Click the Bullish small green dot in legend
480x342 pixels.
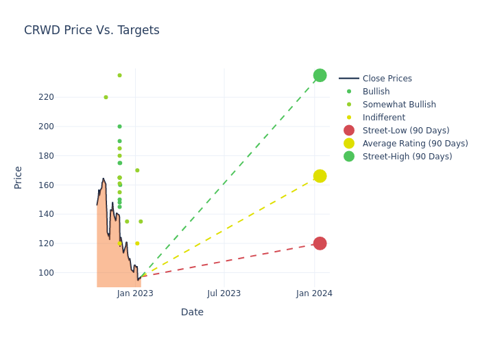pyautogui.click(x=349, y=92)
